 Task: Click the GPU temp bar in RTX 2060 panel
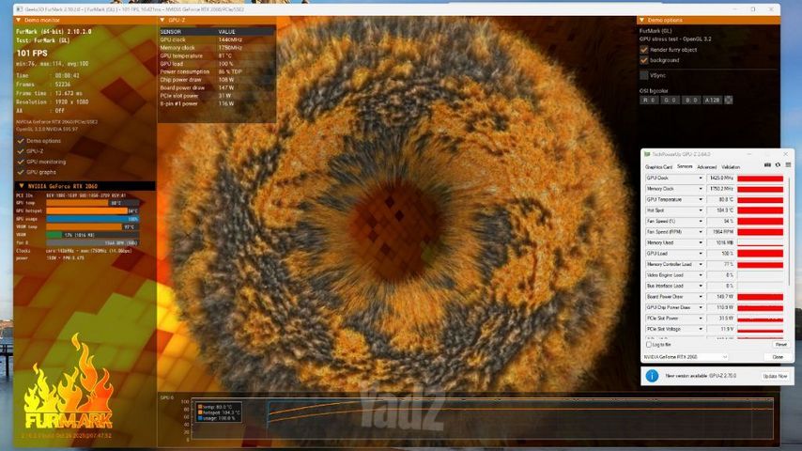[92, 203]
